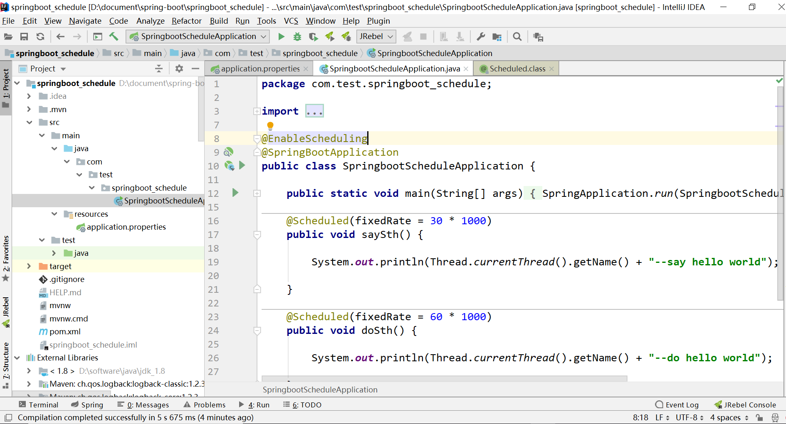Screen dimensions: 786x424
Task: Open the run configuration dropdown SpringbootScheduleApplication
Action: [198, 37]
